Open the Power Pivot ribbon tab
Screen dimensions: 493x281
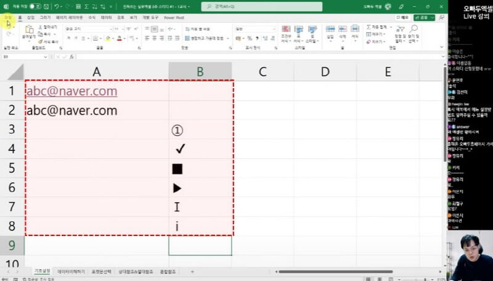click(174, 18)
